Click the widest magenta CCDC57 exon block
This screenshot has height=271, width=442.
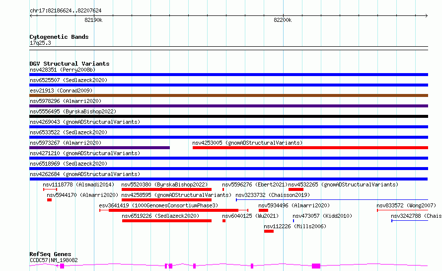point(316,266)
